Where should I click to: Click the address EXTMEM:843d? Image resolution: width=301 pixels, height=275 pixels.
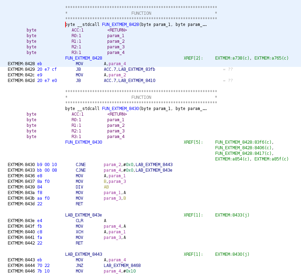point(21,204)
